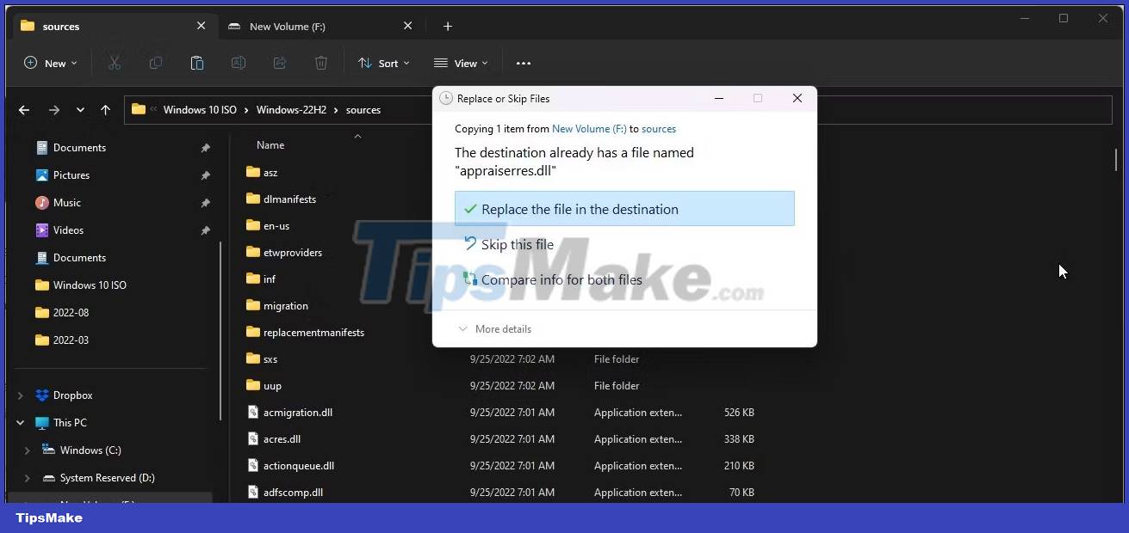Click the Back navigation arrow
Viewport: 1129px width, 533px height.
click(x=24, y=110)
